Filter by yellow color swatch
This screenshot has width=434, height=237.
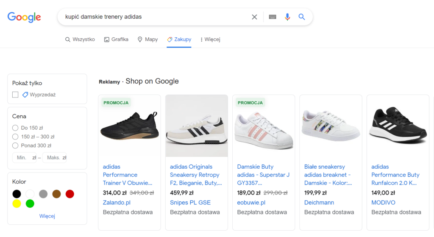tap(17, 204)
